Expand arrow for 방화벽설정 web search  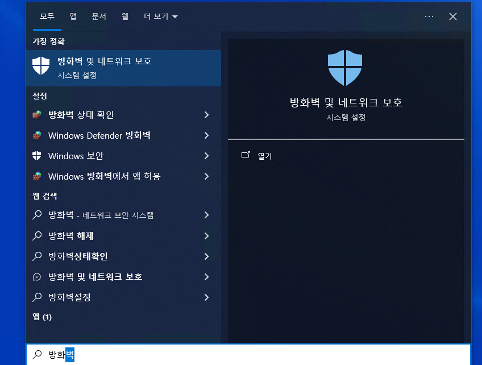(x=206, y=297)
